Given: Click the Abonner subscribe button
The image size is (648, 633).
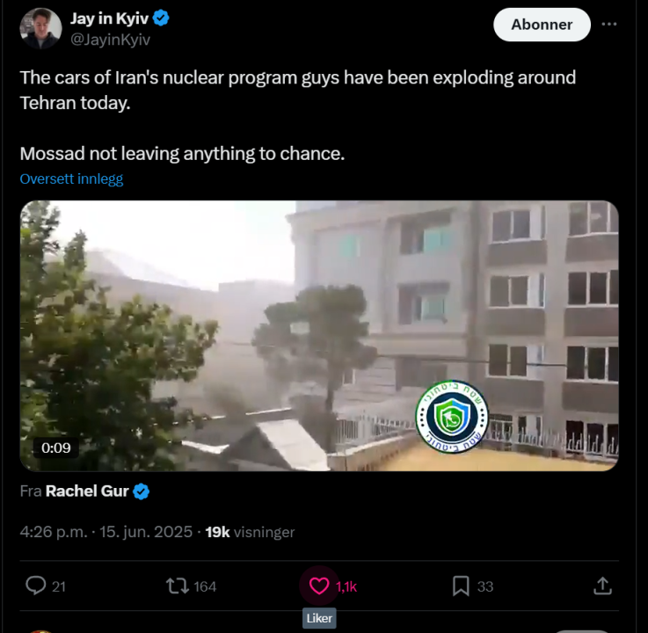Looking at the screenshot, I should (542, 25).
